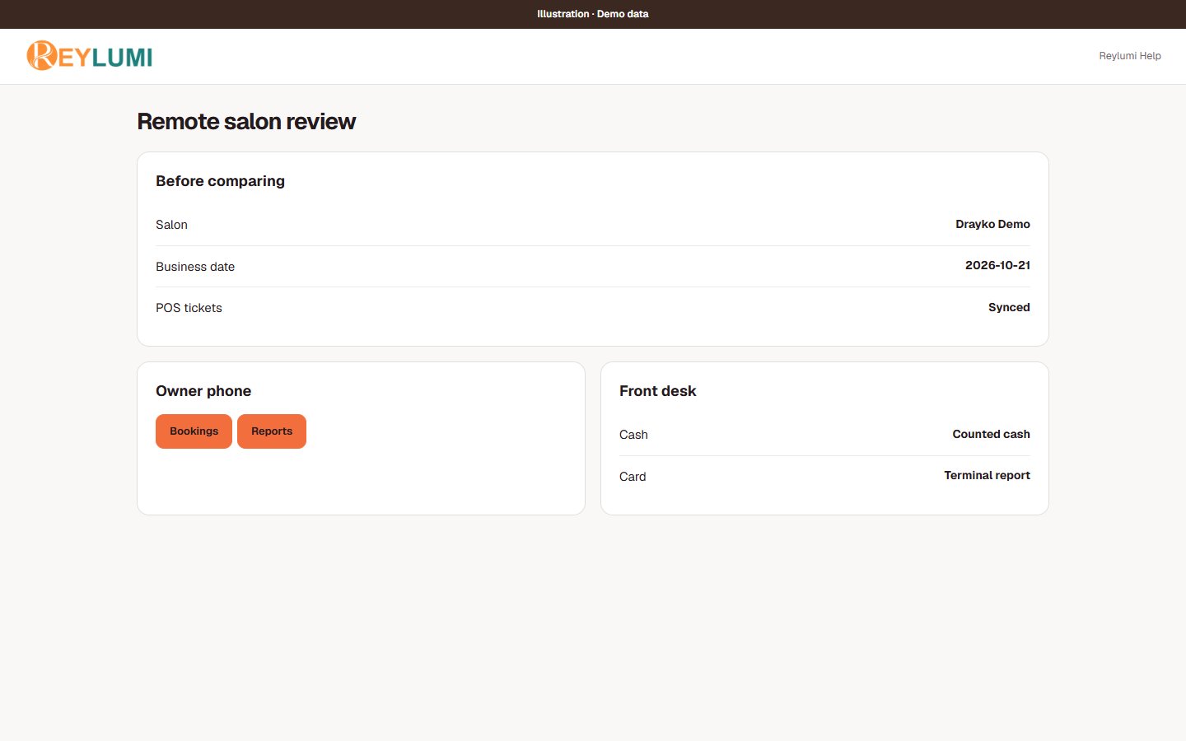The width and height of the screenshot is (1186, 741).
Task: Click the 'Front desk' card heading
Action: click(x=657, y=391)
